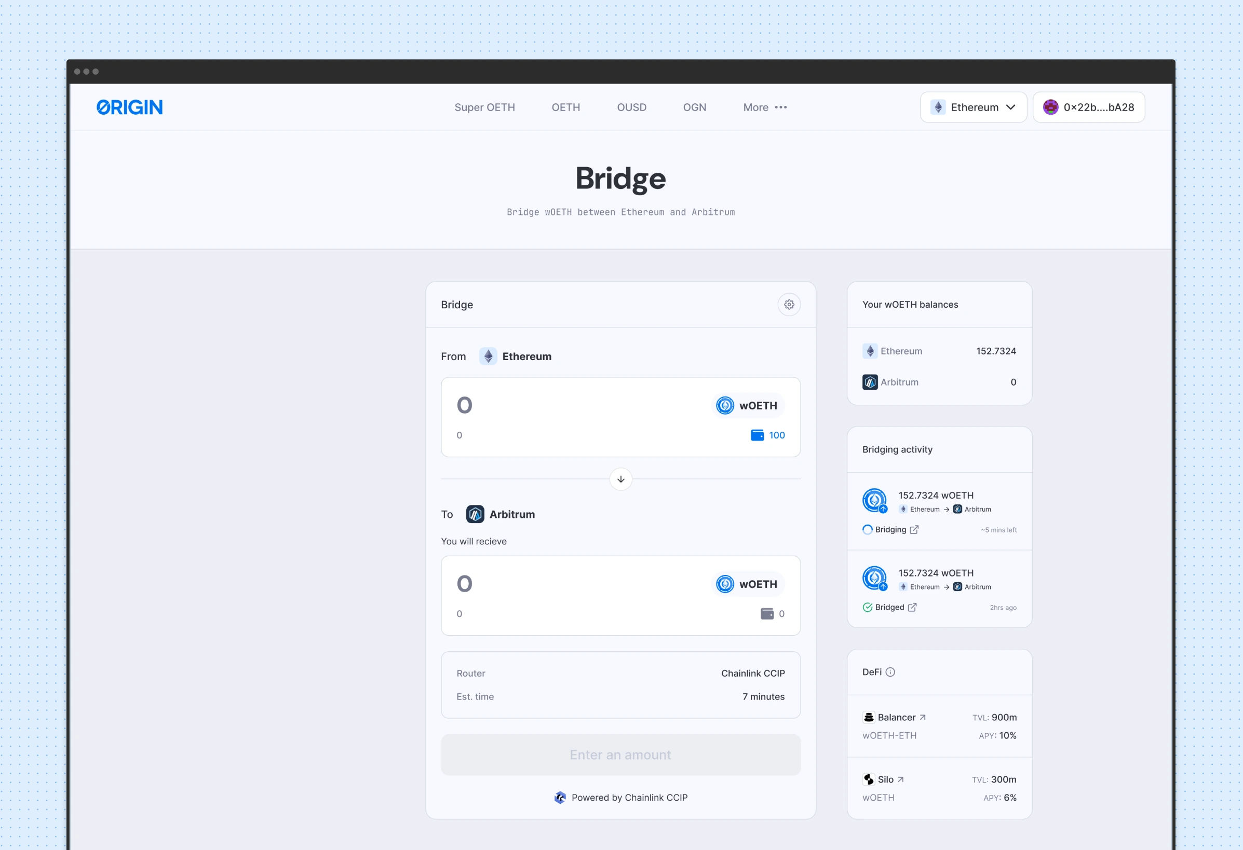
Task: Go to the OETH nav item
Action: coord(566,107)
